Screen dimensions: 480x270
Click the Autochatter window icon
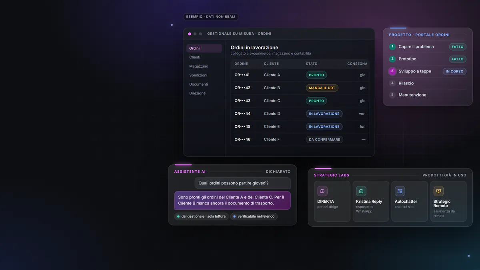[400, 191]
